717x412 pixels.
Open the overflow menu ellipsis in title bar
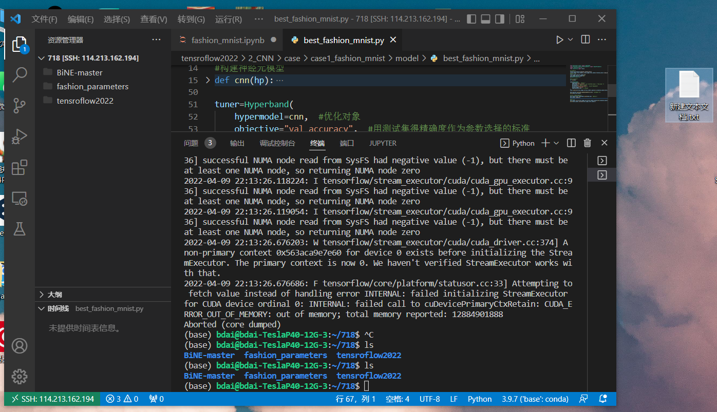tap(258, 19)
